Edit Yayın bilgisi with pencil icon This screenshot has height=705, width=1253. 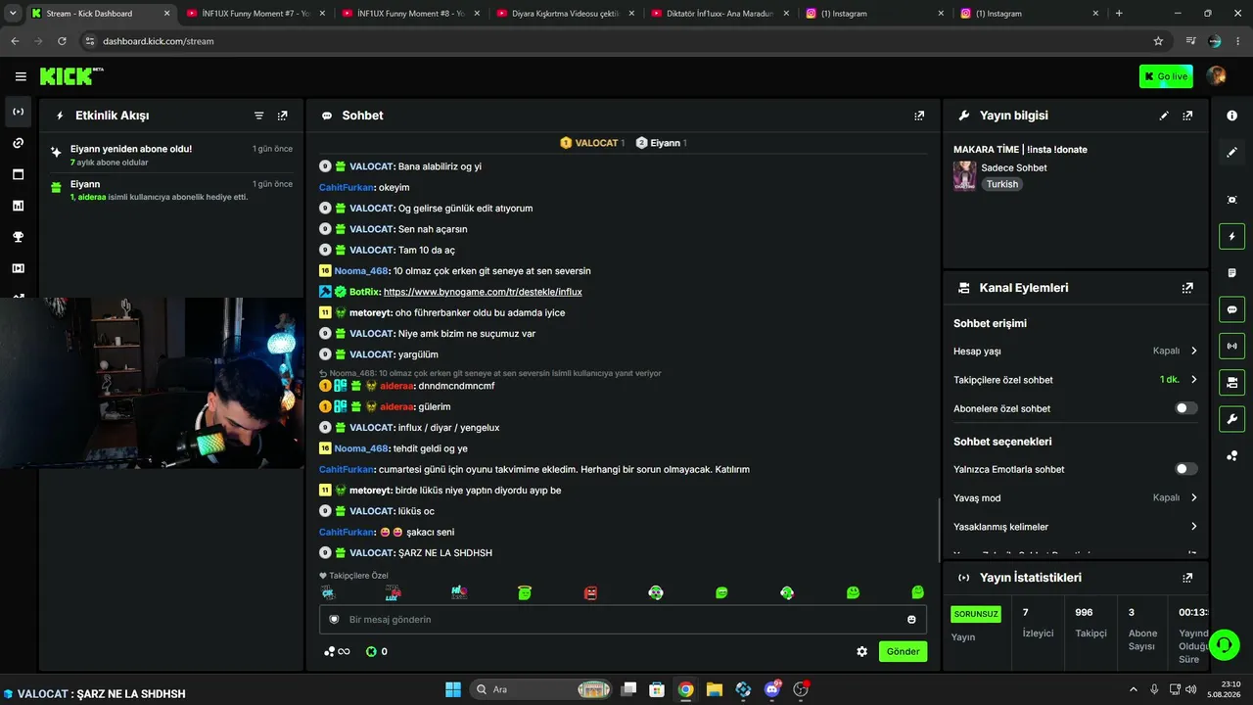[1164, 116]
